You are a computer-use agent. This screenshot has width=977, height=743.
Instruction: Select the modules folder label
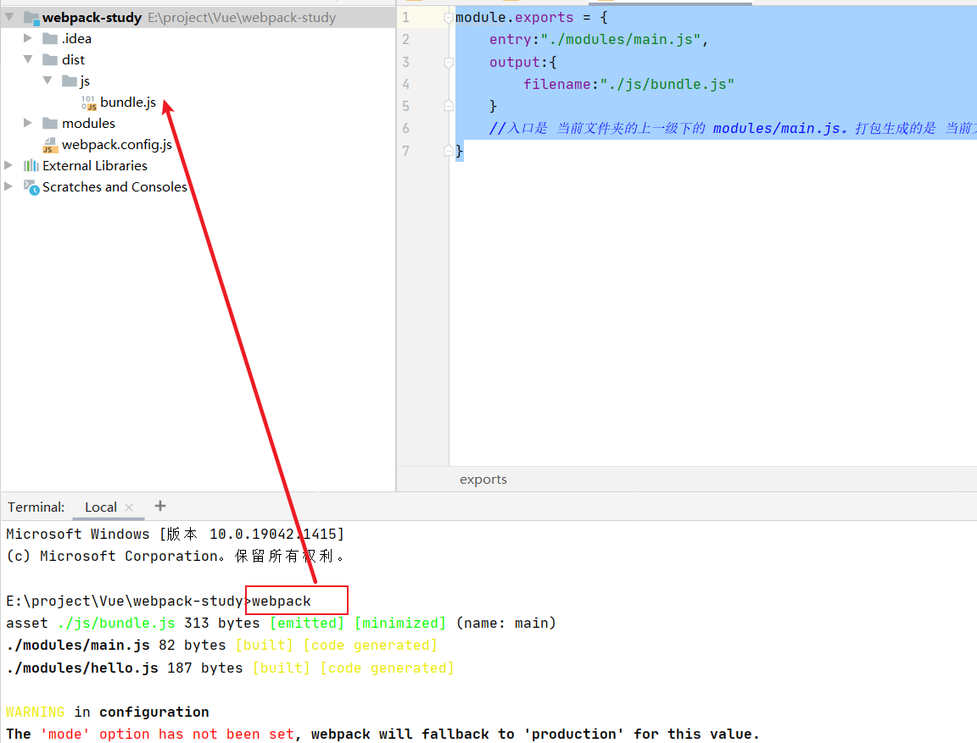click(88, 123)
